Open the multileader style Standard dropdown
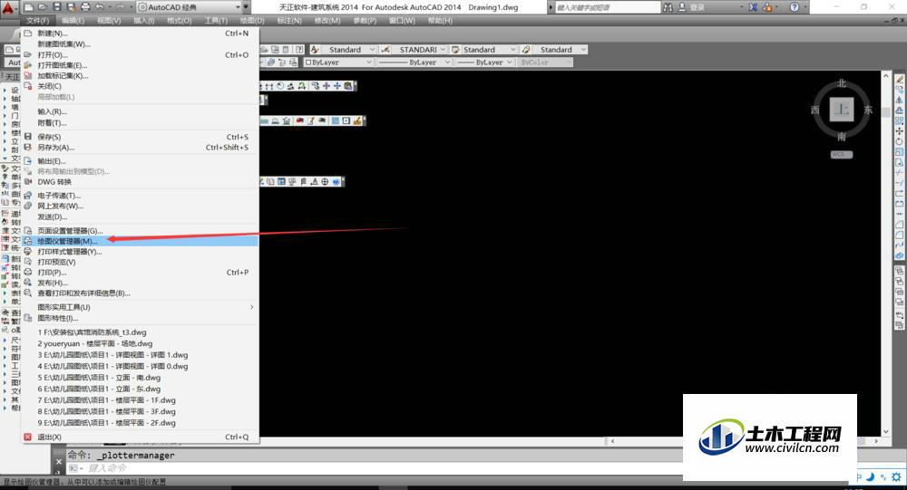This screenshot has height=490, width=907. click(x=560, y=50)
